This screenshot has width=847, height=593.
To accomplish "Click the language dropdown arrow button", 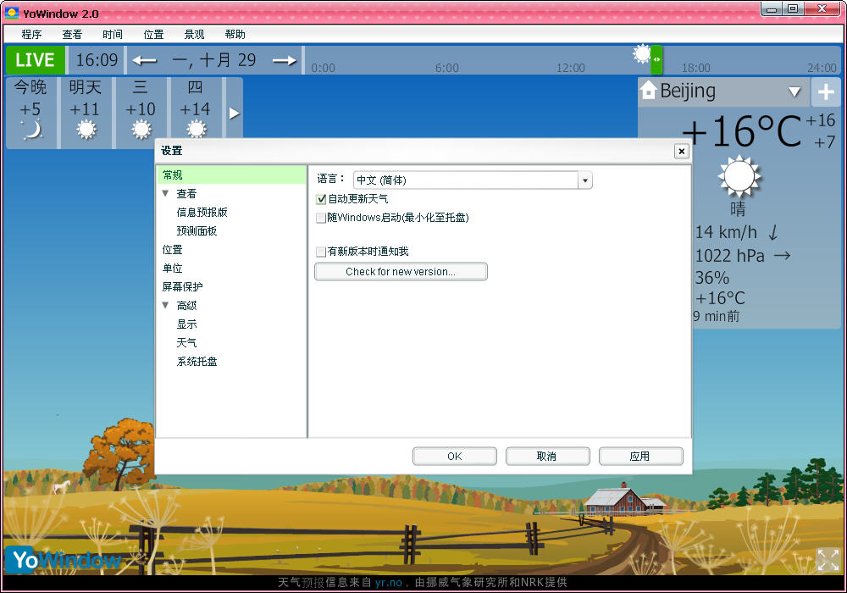I will pyautogui.click(x=585, y=180).
